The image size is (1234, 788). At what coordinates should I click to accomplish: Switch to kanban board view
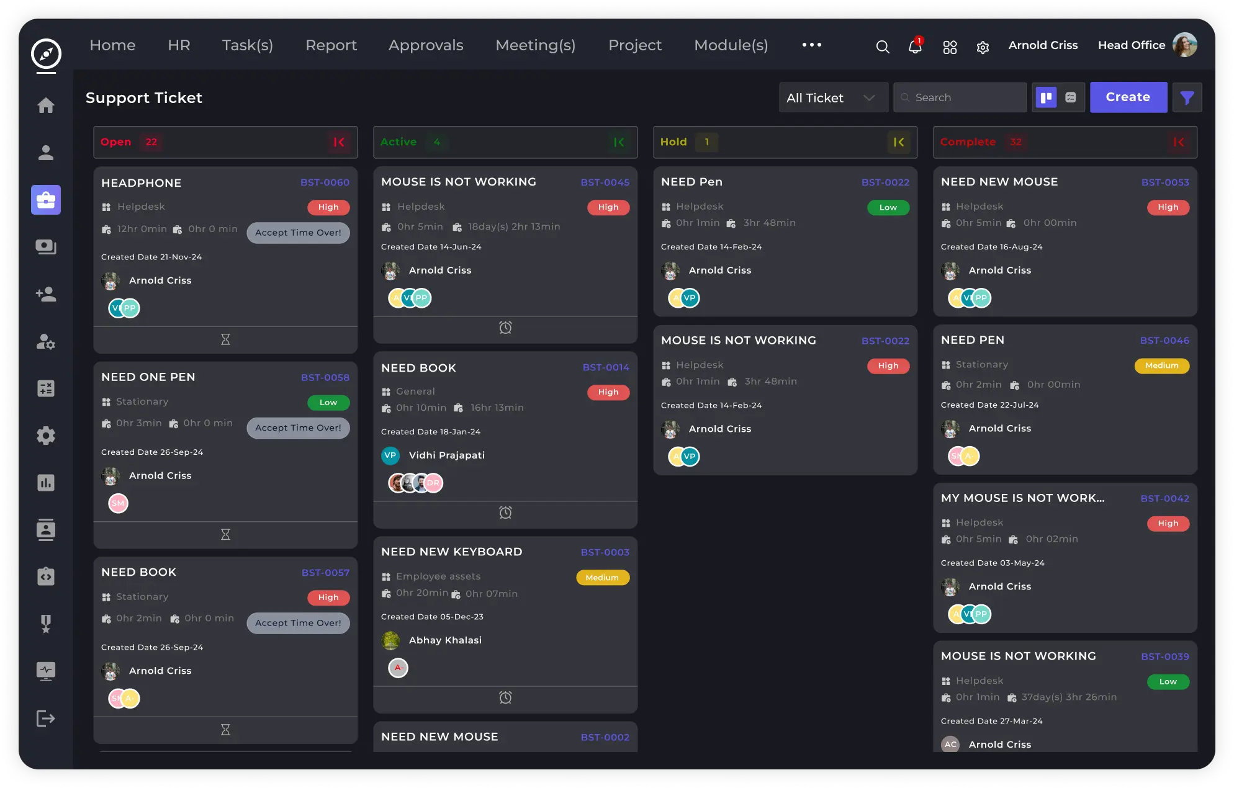[x=1046, y=97]
